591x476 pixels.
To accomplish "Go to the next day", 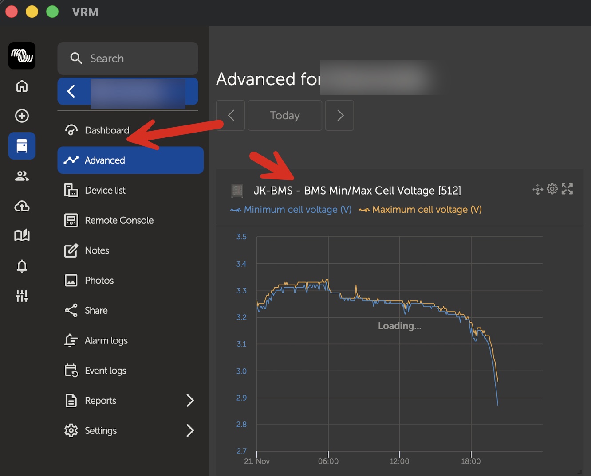I will coord(339,116).
